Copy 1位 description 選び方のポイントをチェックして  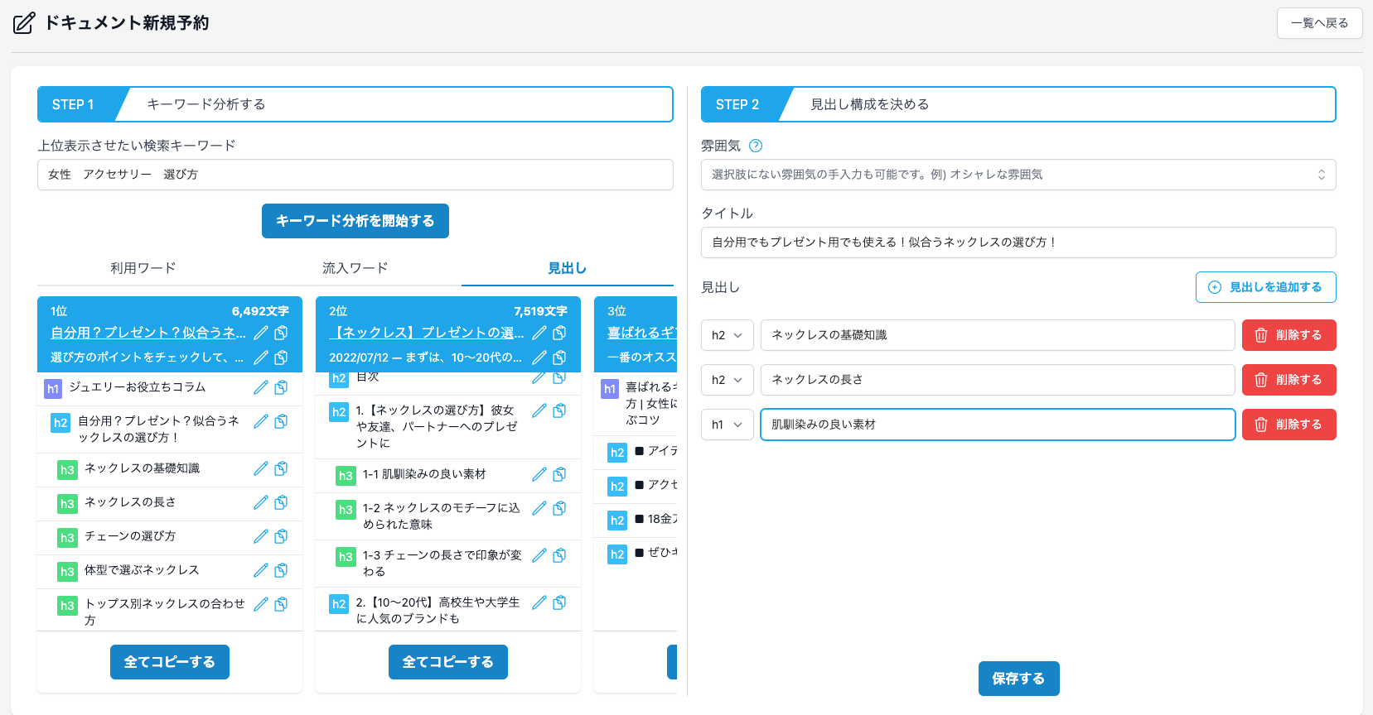pyautogui.click(x=282, y=357)
